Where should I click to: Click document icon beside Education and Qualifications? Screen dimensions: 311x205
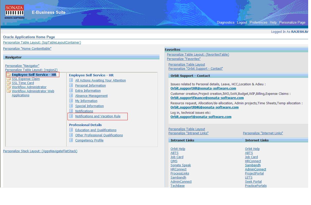tap(71, 130)
